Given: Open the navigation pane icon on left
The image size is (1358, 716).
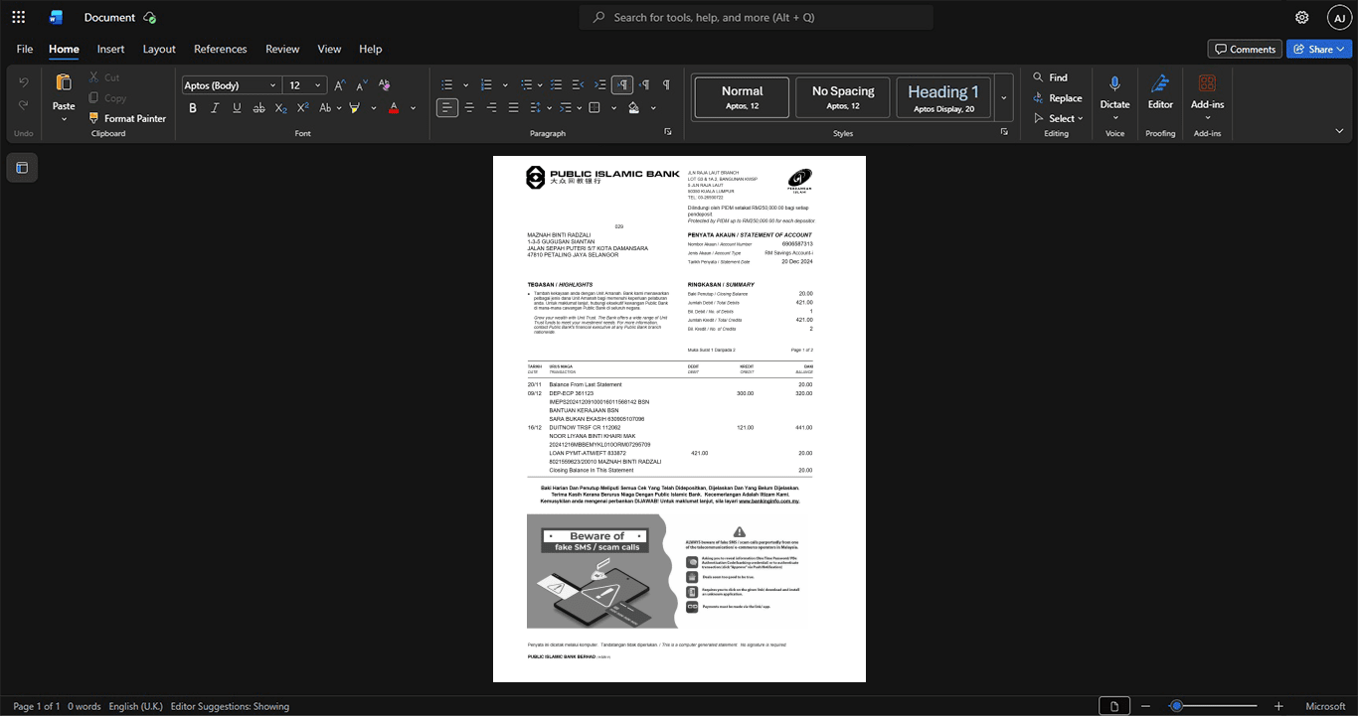Looking at the screenshot, I should pos(22,168).
